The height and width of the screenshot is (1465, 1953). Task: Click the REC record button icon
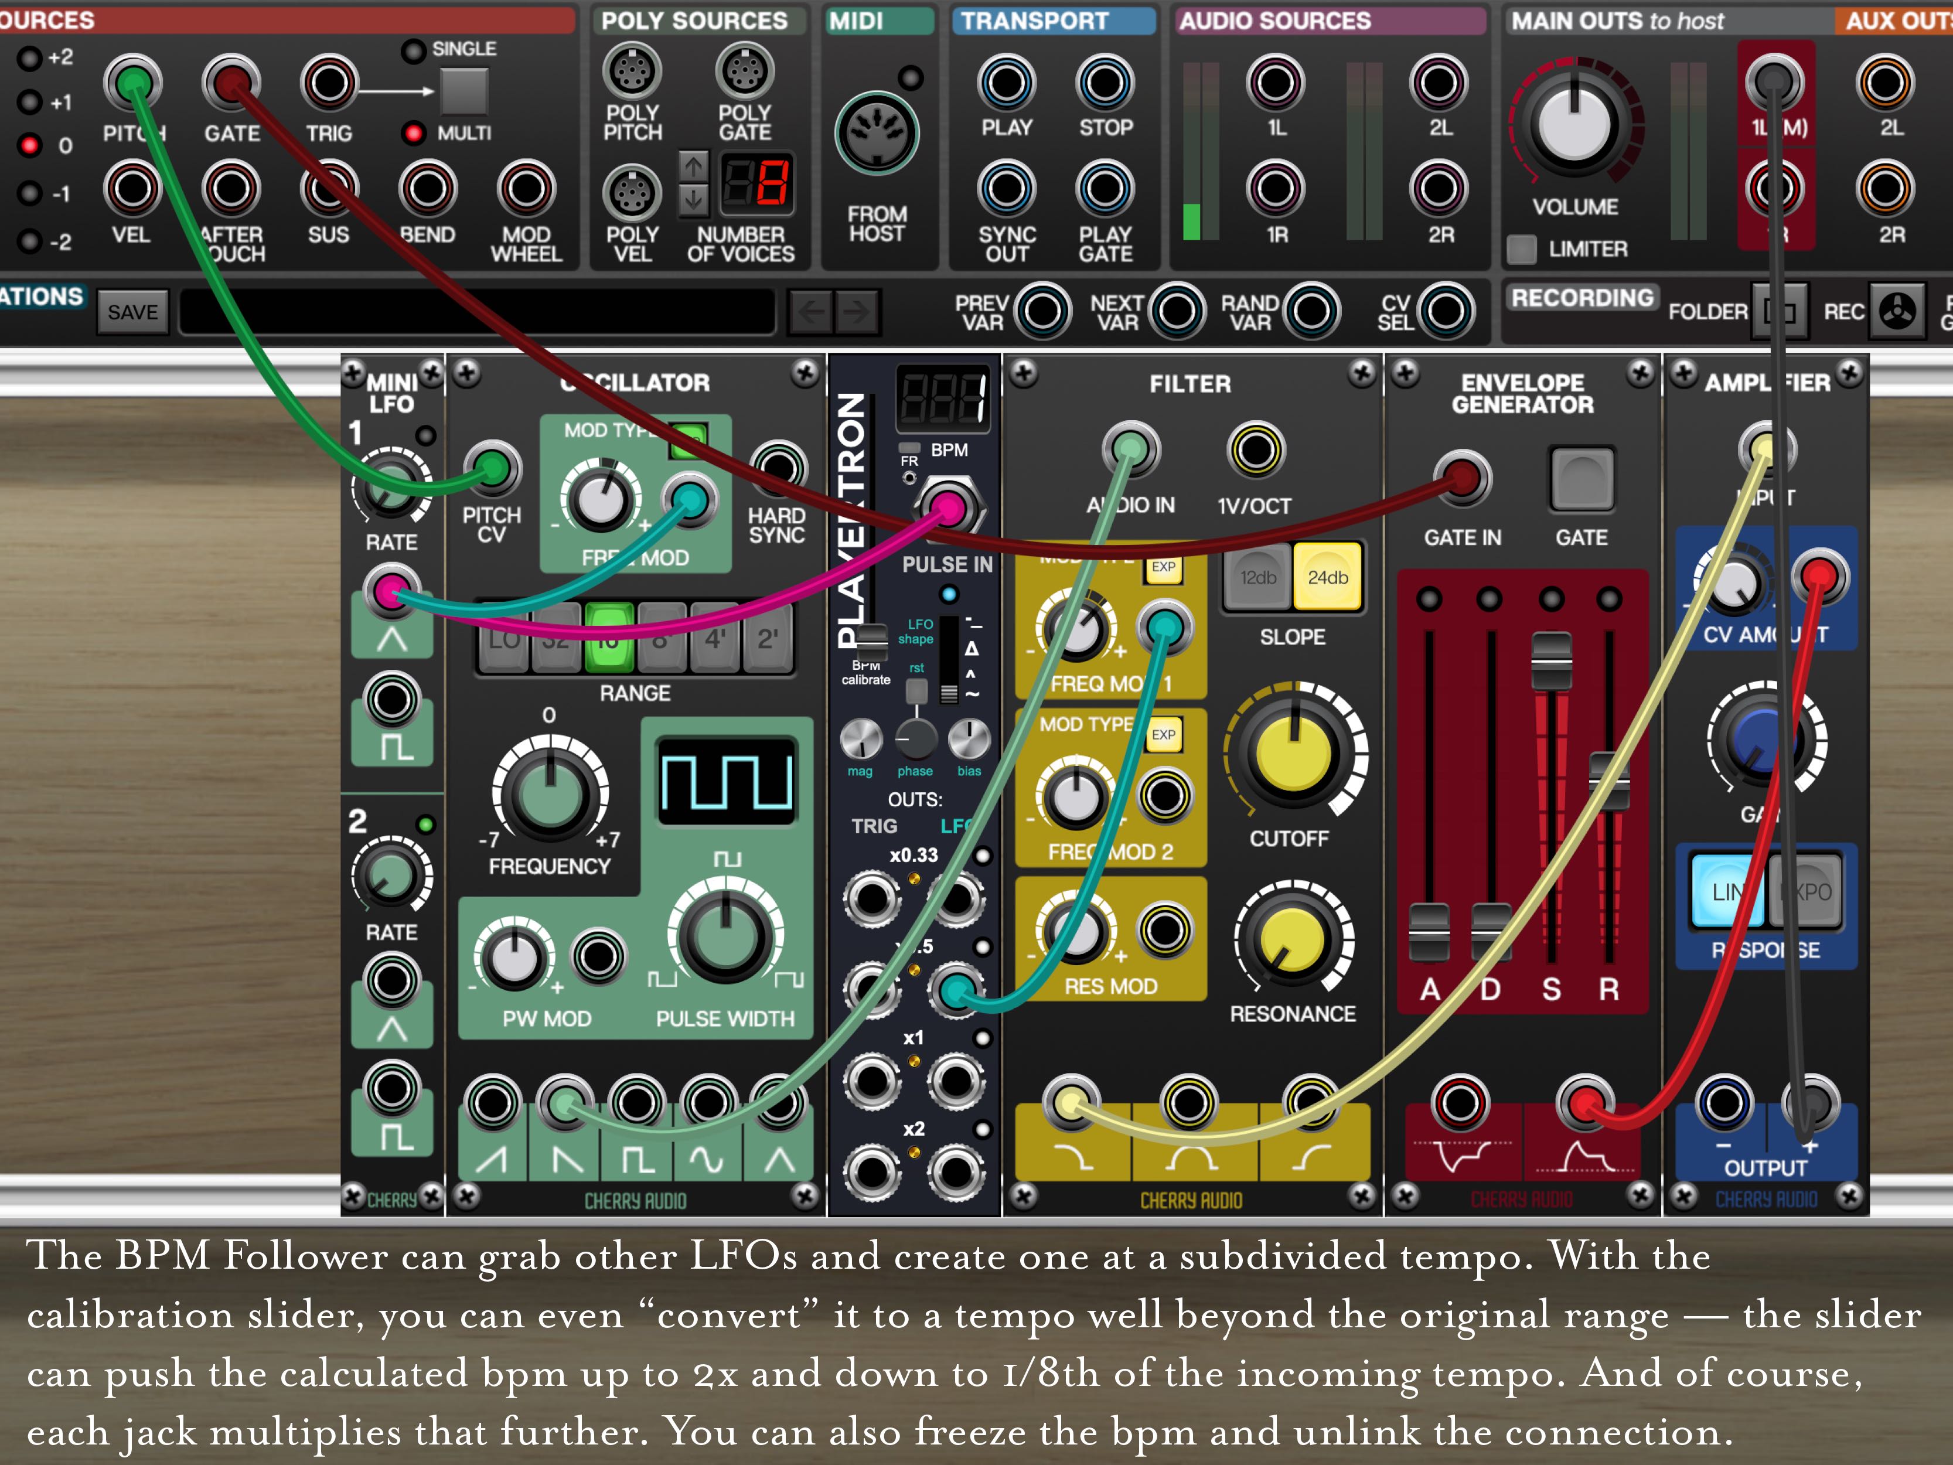(x=1897, y=311)
